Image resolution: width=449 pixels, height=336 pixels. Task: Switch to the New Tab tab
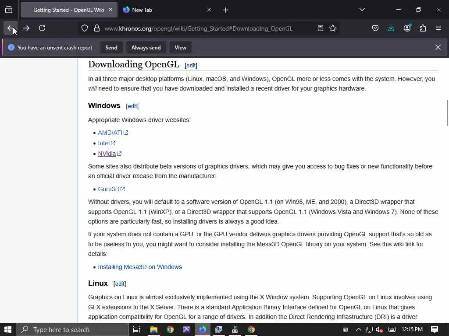(167, 10)
